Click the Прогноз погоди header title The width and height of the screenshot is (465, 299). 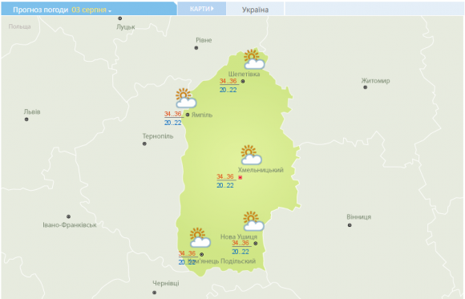point(41,10)
